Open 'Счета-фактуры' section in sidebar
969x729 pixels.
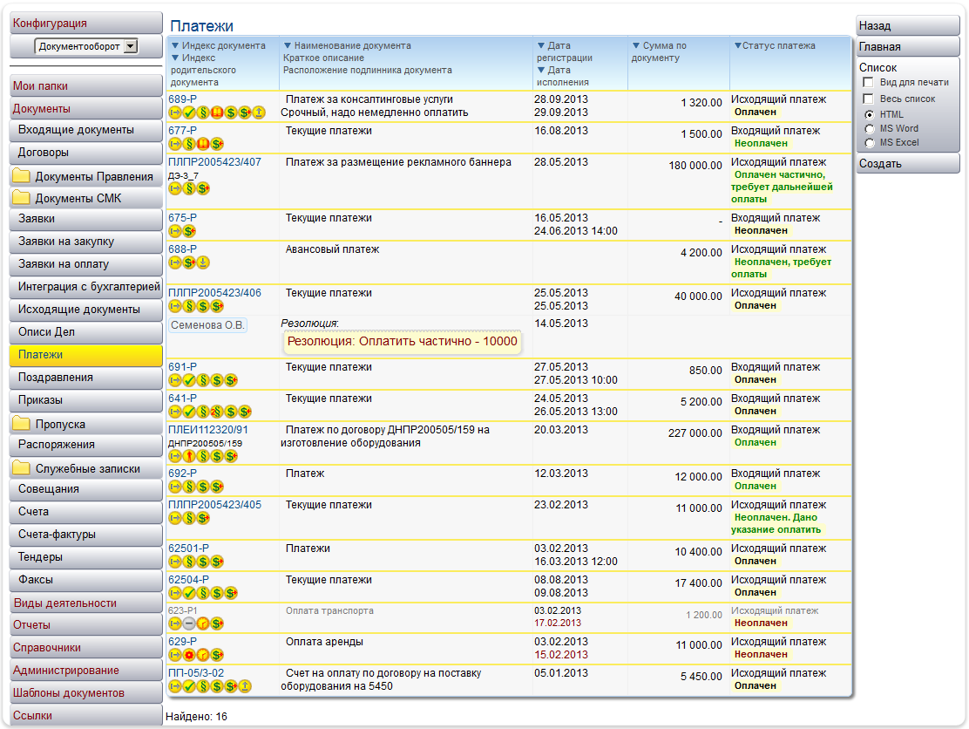(x=57, y=535)
